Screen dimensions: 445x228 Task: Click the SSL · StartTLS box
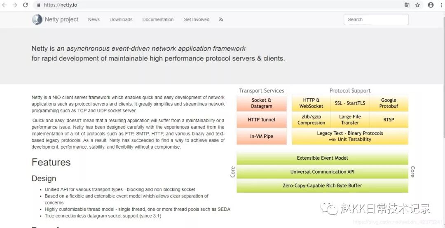click(350, 103)
